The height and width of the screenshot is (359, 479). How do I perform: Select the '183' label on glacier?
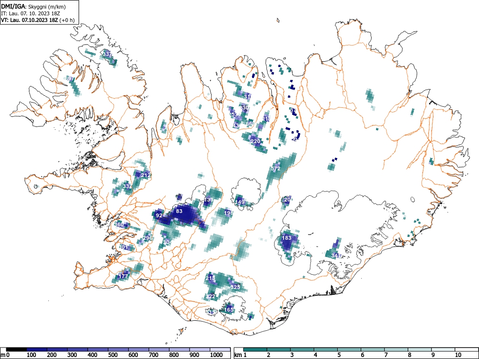286,238
